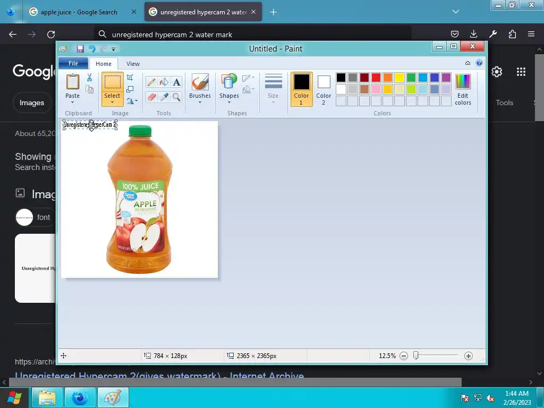Image resolution: width=544 pixels, height=408 pixels.
Task: Open Customize Quick Access Toolbar dropdown
Action: click(114, 49)
